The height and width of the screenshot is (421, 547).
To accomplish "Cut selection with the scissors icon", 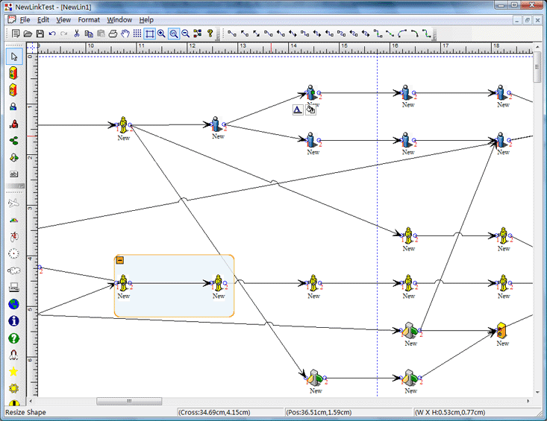I will tap(77, 34).
